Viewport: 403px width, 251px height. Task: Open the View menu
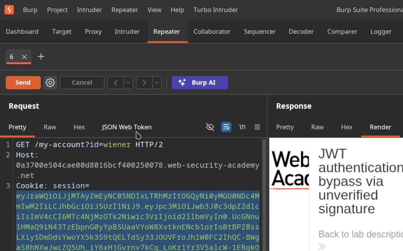[154, 10]
